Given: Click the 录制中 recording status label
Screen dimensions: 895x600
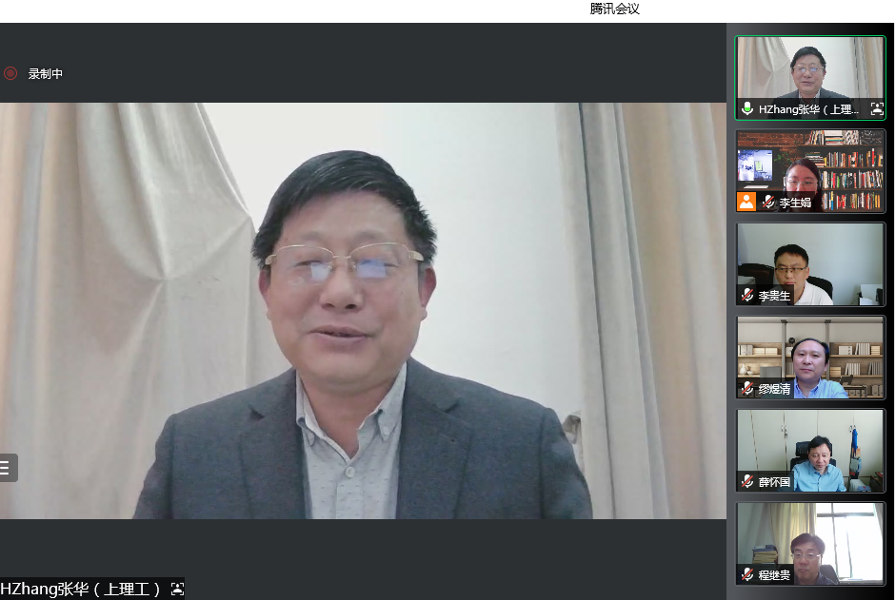Looking at the screenshot, I should point(45,74).
